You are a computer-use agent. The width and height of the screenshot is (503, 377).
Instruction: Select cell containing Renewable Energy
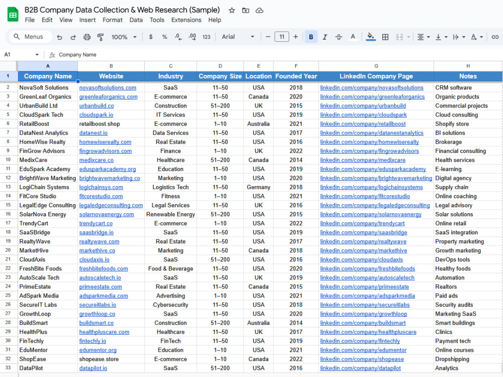(x=171, y=214)
